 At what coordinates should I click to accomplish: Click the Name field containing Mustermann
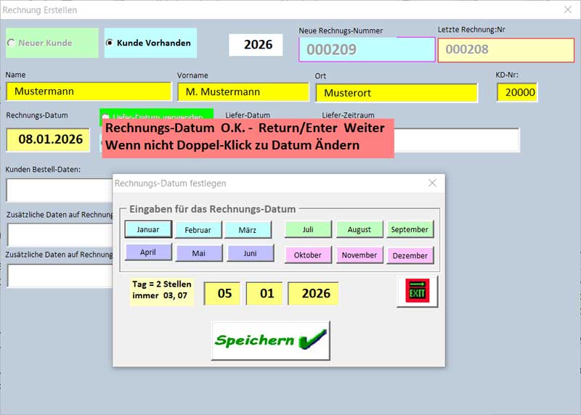click(89, 92)
